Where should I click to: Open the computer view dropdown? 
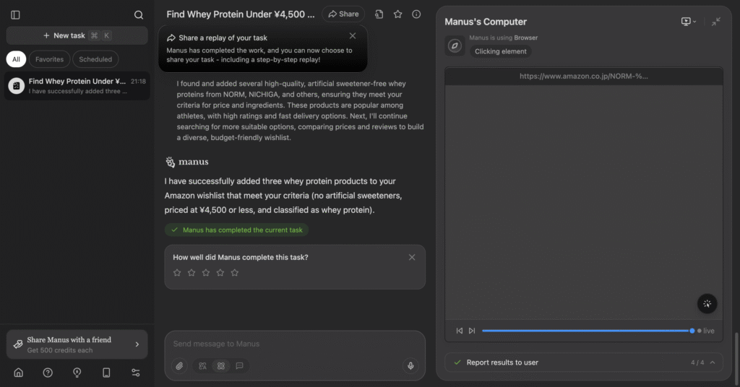[689, 22]
